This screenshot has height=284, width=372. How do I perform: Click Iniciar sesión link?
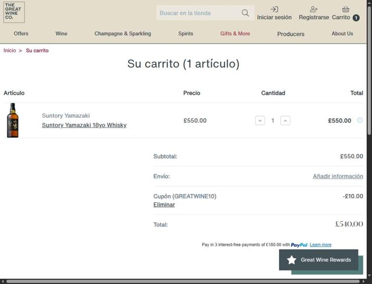click(x=274, y=17)
